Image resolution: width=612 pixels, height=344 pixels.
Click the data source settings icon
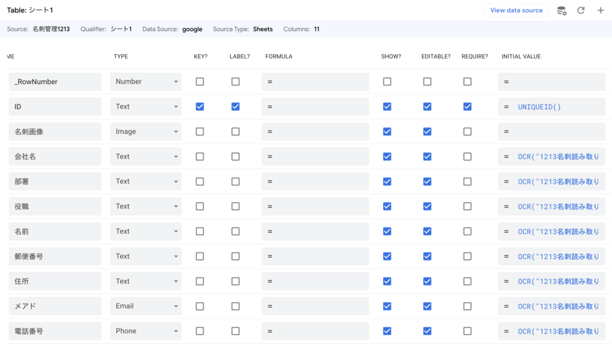562,11
